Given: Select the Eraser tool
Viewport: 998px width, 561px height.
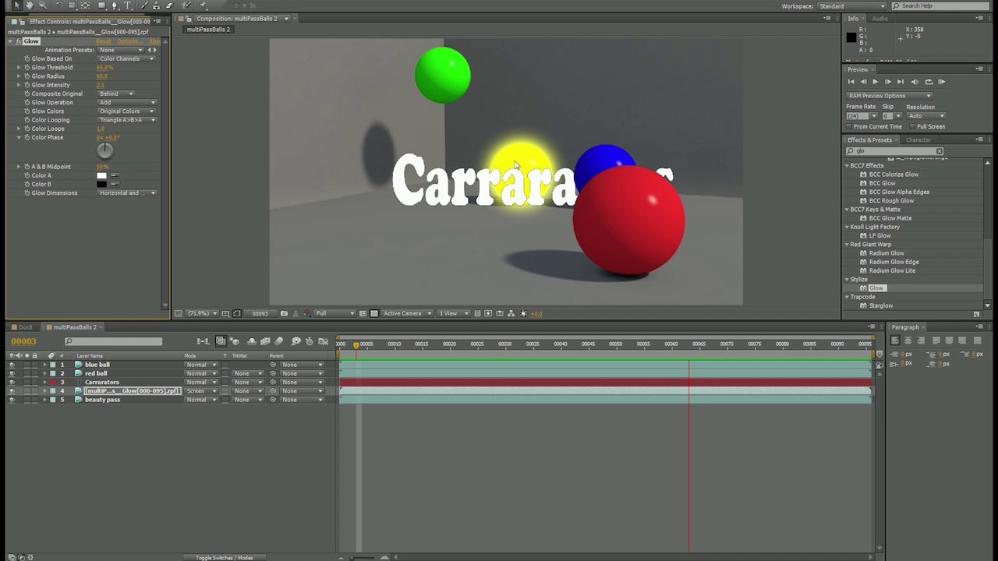Looking at the screenshot, I should [169, 5].
